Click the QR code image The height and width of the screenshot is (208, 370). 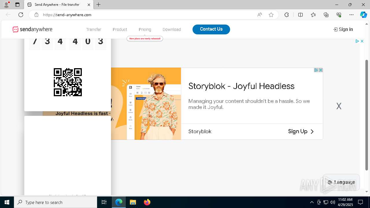68,82
